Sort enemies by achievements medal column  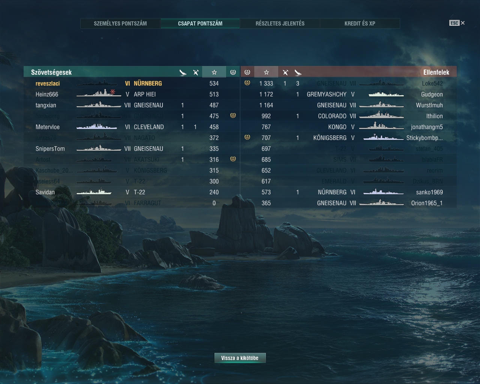coord(247,72)
